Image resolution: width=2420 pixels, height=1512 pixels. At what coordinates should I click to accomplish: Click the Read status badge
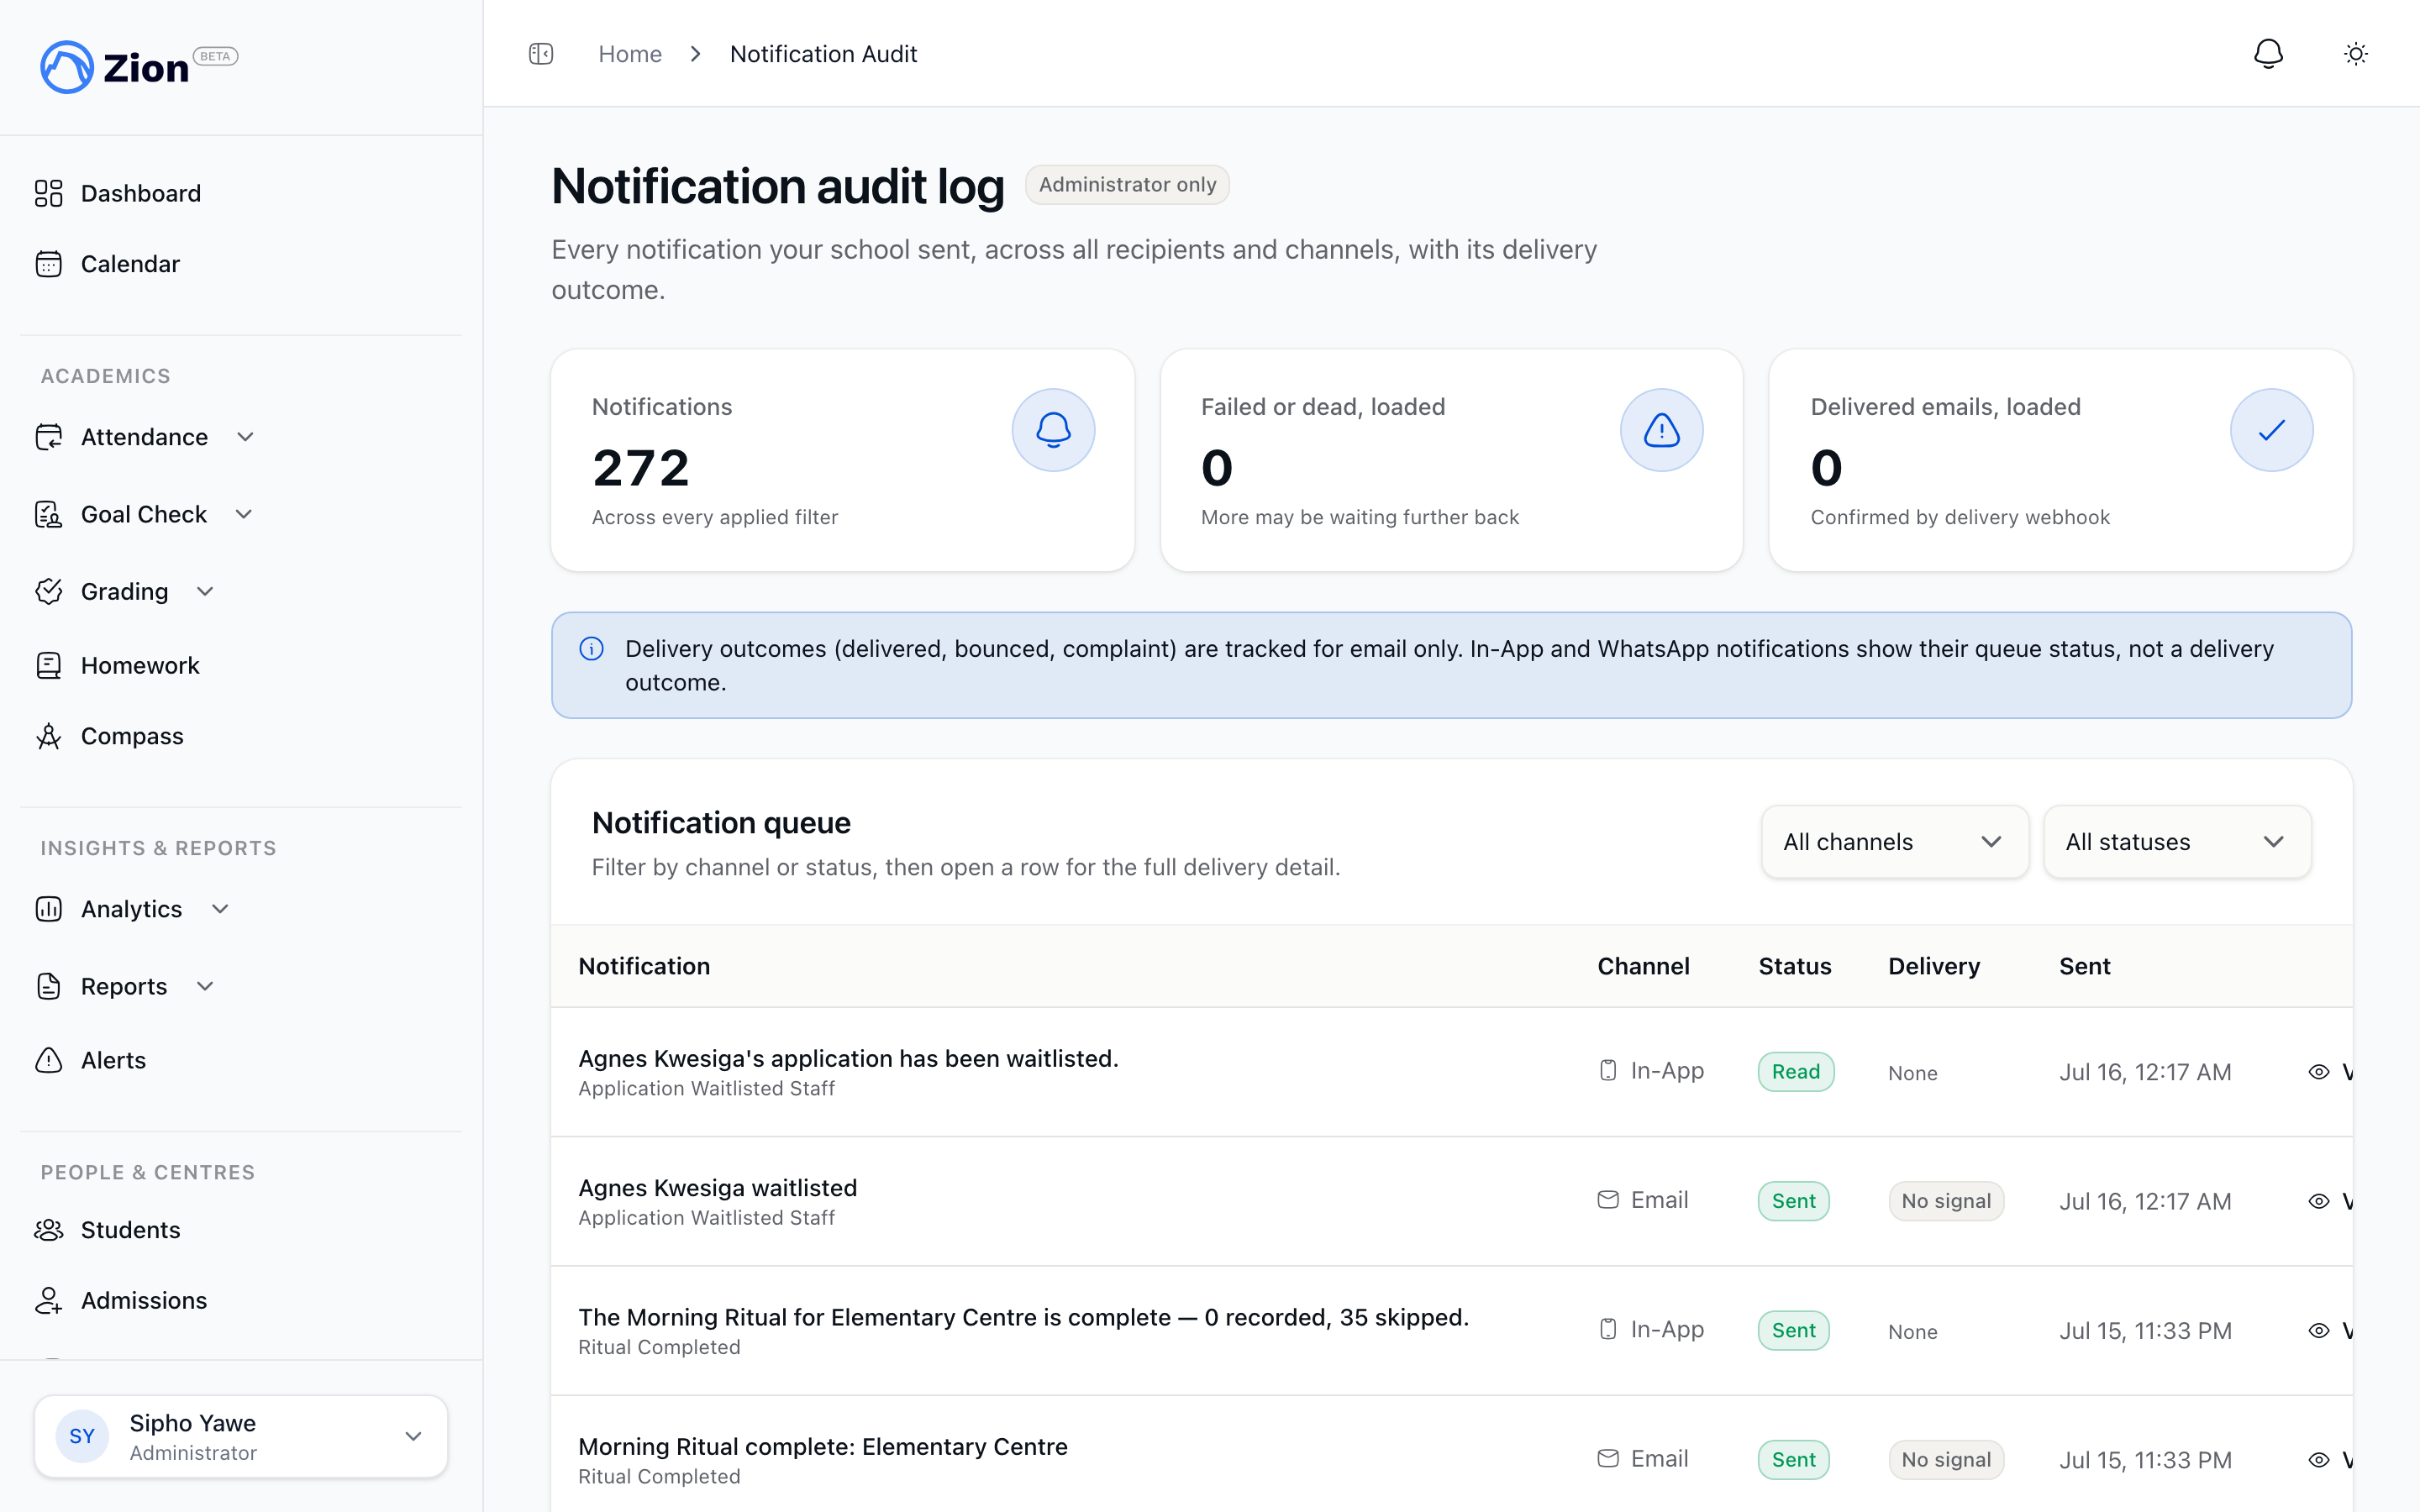(x=1796, y=1072)
